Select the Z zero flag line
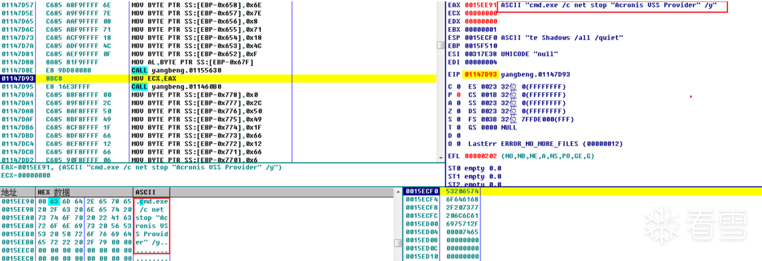The width and height of the screenshot is (762, 261). coord(507,111)
